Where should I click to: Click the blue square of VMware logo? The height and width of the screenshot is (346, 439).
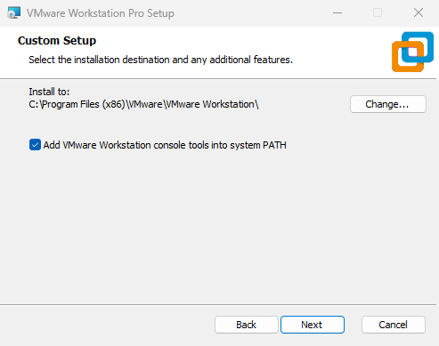point(418,47)
